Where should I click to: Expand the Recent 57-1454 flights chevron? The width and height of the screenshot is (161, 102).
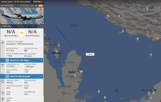[41, 60]
